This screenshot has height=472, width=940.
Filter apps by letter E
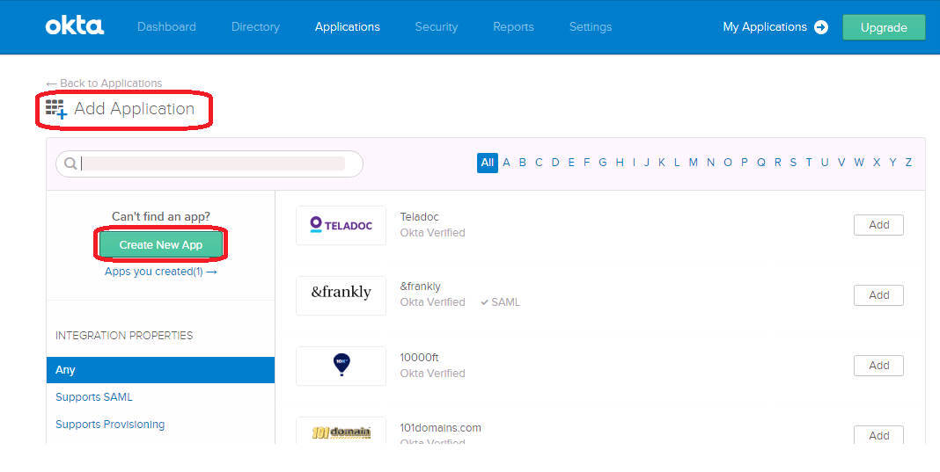pos(571,163)
